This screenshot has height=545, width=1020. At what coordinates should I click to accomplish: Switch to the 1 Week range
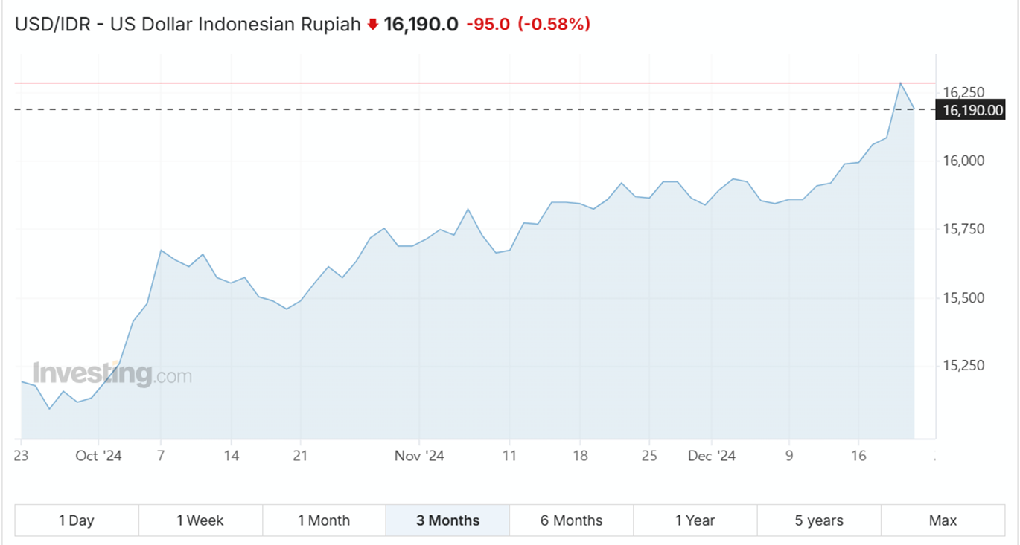point(200,520)
